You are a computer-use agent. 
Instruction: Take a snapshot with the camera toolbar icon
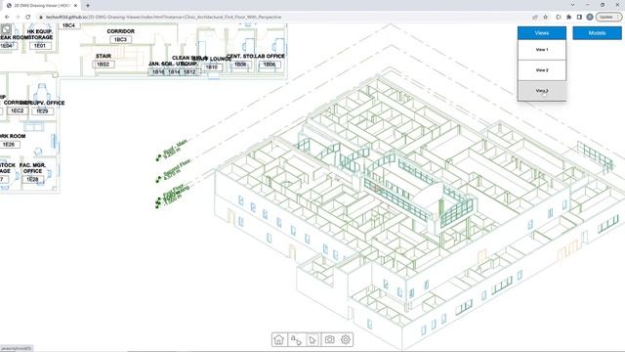click(329, 339)
